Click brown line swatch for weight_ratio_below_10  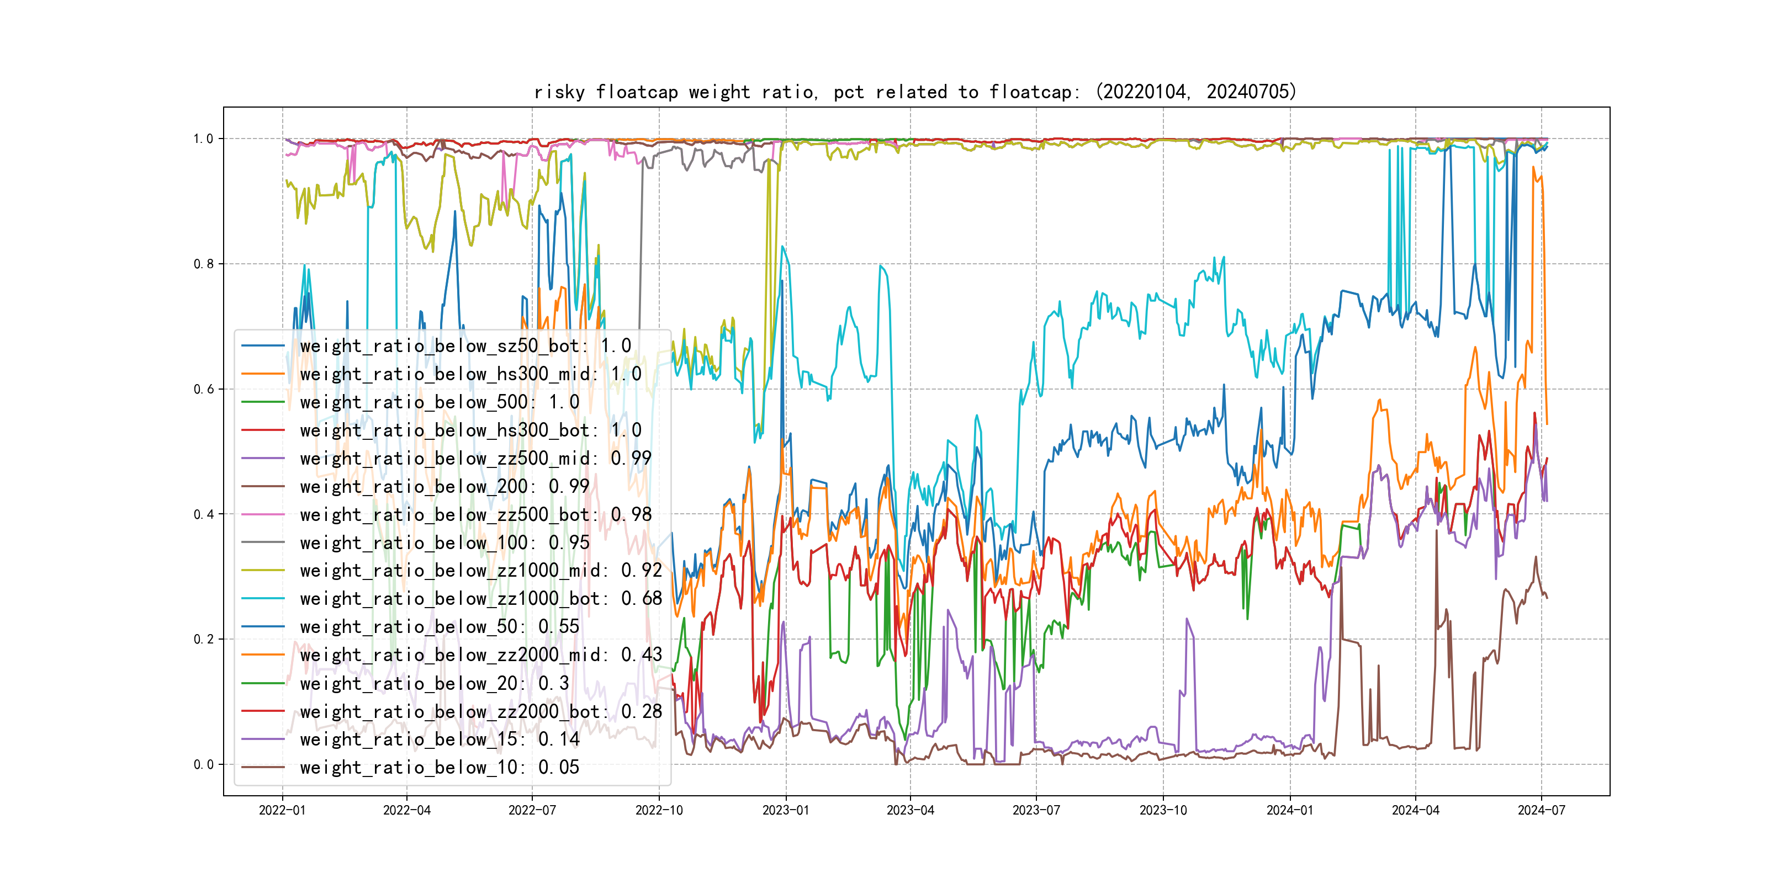click(262, 768)
